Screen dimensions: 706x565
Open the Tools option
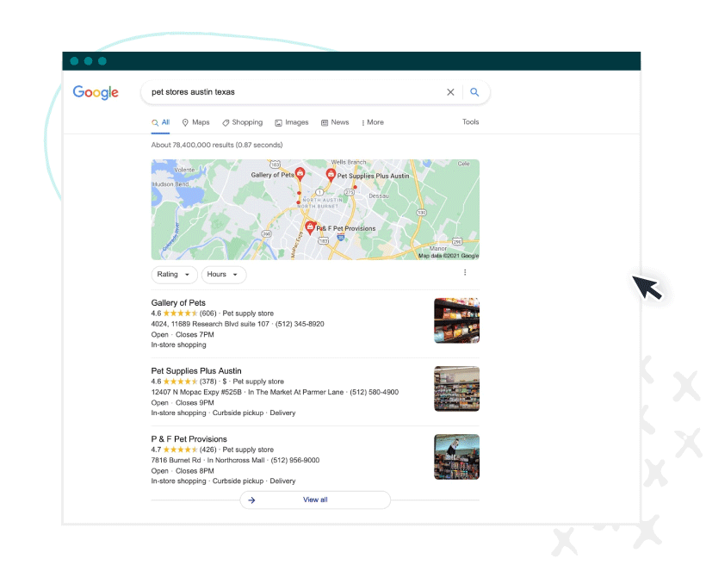(470, 122)
